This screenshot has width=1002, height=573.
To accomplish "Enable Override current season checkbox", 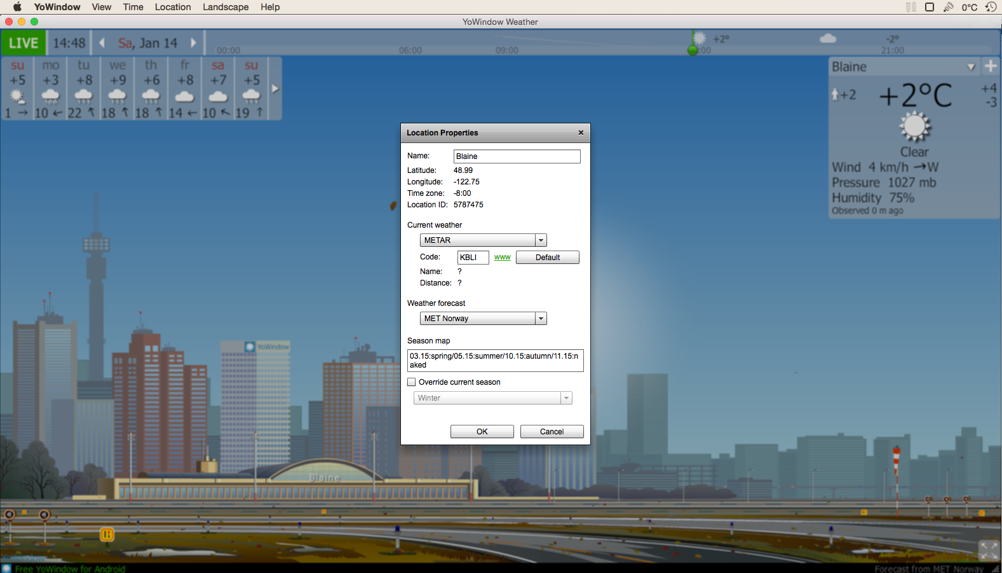I will click(x=412, y=382).
